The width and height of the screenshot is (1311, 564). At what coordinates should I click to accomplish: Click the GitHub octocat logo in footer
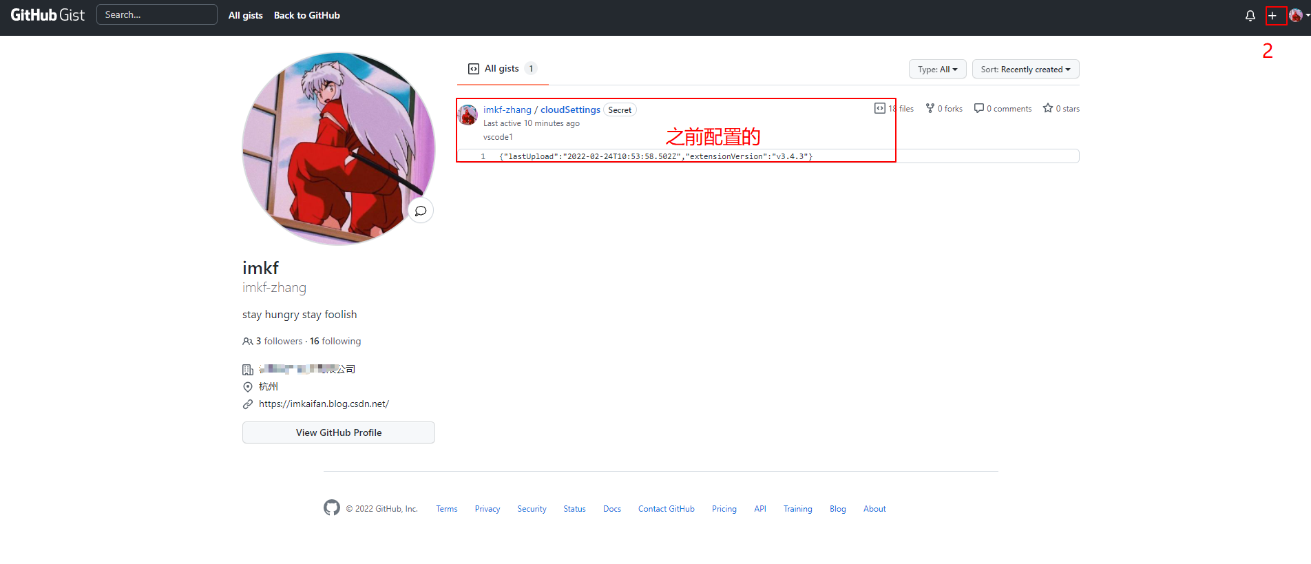point(332,508)
